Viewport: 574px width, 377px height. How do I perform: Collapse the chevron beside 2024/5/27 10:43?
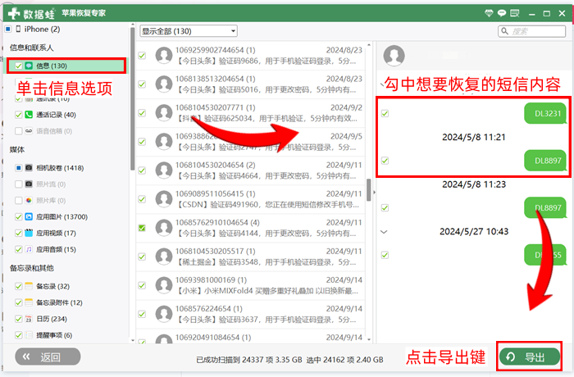(384, 232)
